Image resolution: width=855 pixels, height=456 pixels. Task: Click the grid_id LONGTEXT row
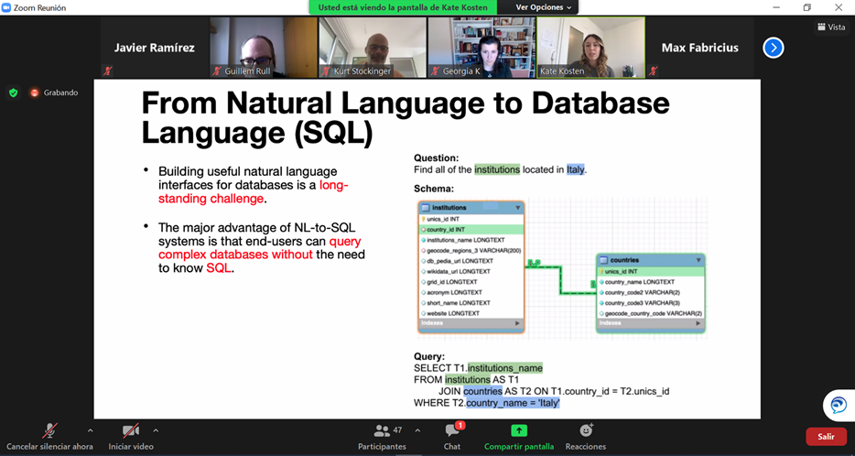point(471,282)
